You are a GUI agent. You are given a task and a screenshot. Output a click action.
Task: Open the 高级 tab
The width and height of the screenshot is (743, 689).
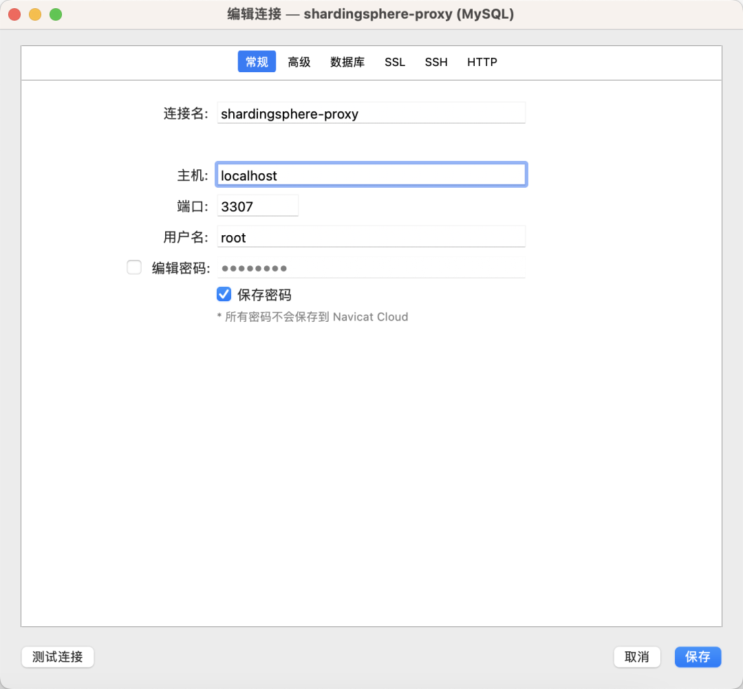click(299, 62)
